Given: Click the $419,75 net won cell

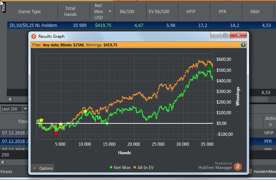Looking at the screenshot, I should pos(103,26).
